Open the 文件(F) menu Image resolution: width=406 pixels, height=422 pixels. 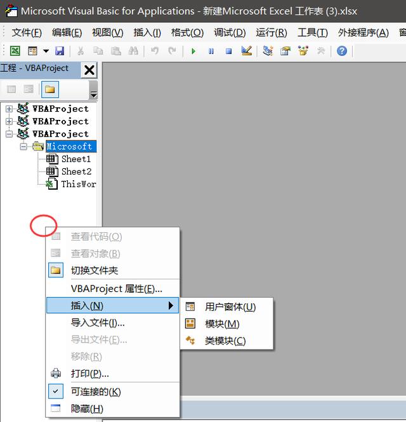point(27,33)
